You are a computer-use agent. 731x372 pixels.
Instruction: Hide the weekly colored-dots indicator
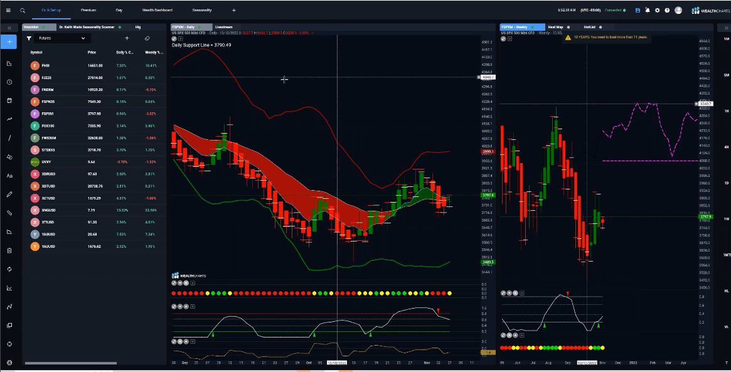coord(503,335)
